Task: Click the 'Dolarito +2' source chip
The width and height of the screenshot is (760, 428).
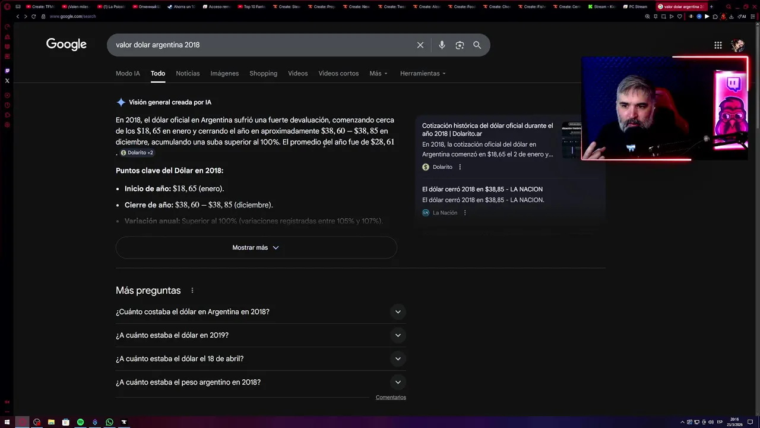Action: pos(137,153)
